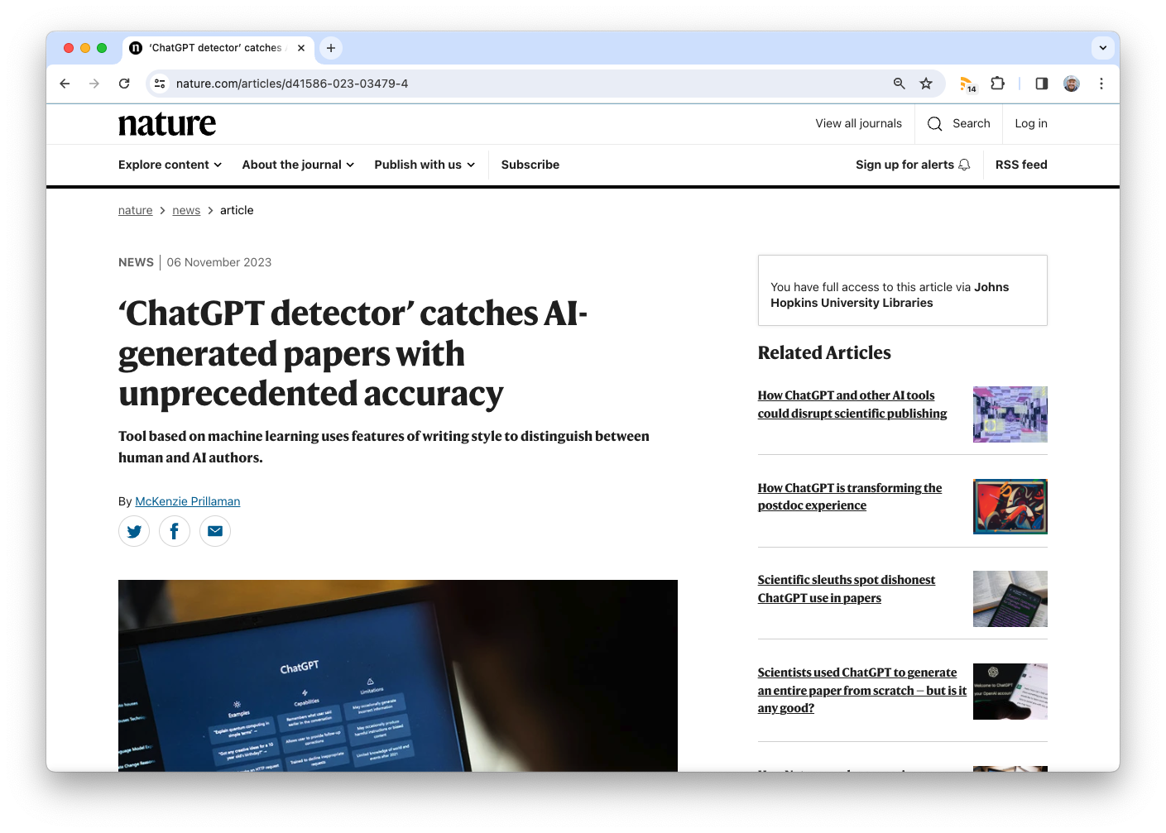This screenshot has height=833, width=1166.
Task: Open the browser extensions puzzle icon
Action: (x=997, y=84)
